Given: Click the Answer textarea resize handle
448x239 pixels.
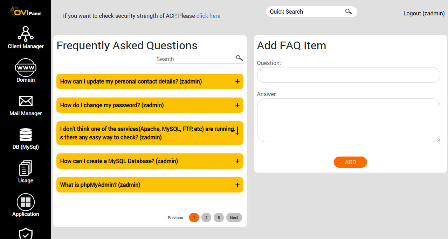Looking at the screenshot, I should [x=438, y=140].
